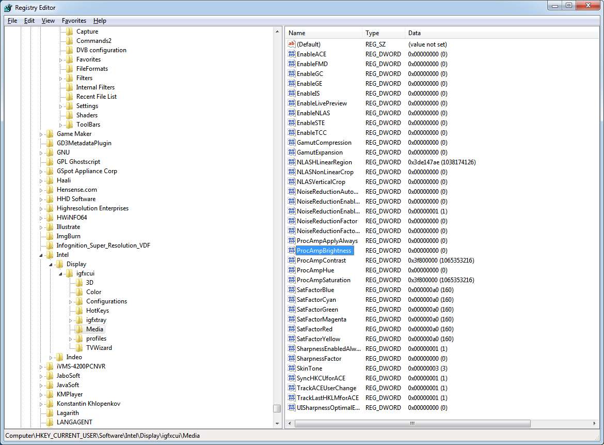Click the tree pane vertical scrollbar thumb
This screenshot has width=604, height=445.
tap(277, 408)
